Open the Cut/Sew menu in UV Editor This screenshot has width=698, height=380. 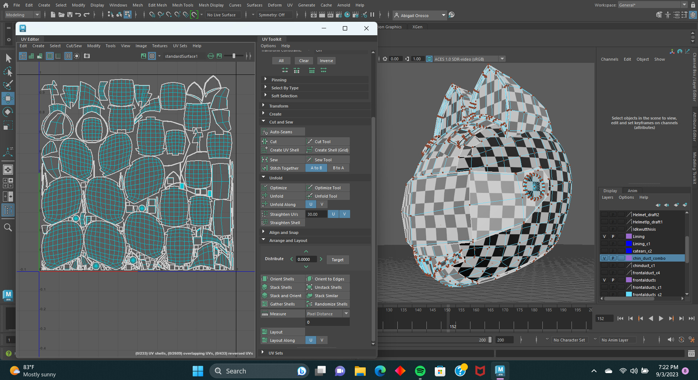tap(74, 46)
